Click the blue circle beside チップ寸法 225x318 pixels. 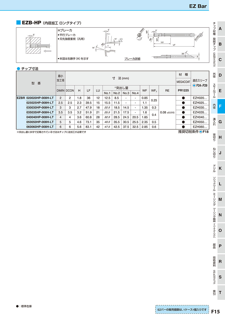pos(18,68)
